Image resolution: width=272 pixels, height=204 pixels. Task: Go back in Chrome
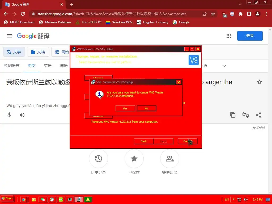[x=6, y=14]
